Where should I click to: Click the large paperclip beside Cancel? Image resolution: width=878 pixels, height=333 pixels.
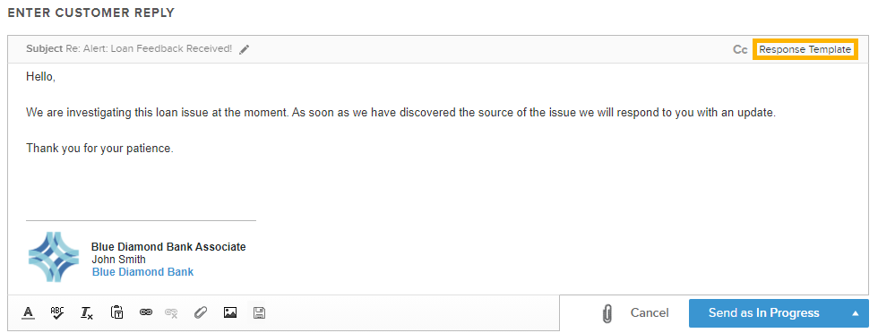click(x=607, y=313)
